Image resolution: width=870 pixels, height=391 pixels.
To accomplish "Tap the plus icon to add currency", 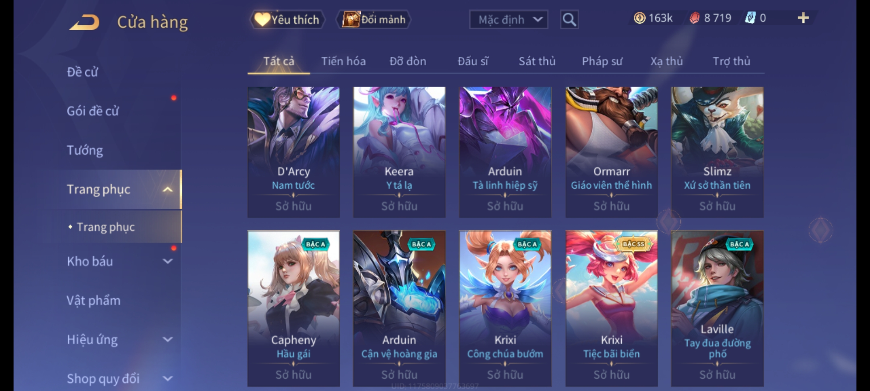I will click(x=803, y=18).
